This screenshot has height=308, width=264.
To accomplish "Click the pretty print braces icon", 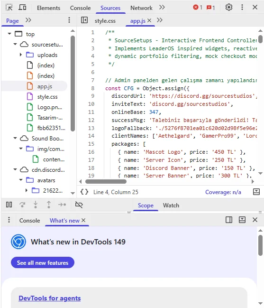I will tap(84, 192).
